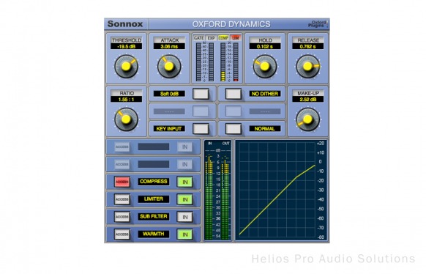Click the first greyed-out IN button

pyautogui.click(x=185, y=147)
